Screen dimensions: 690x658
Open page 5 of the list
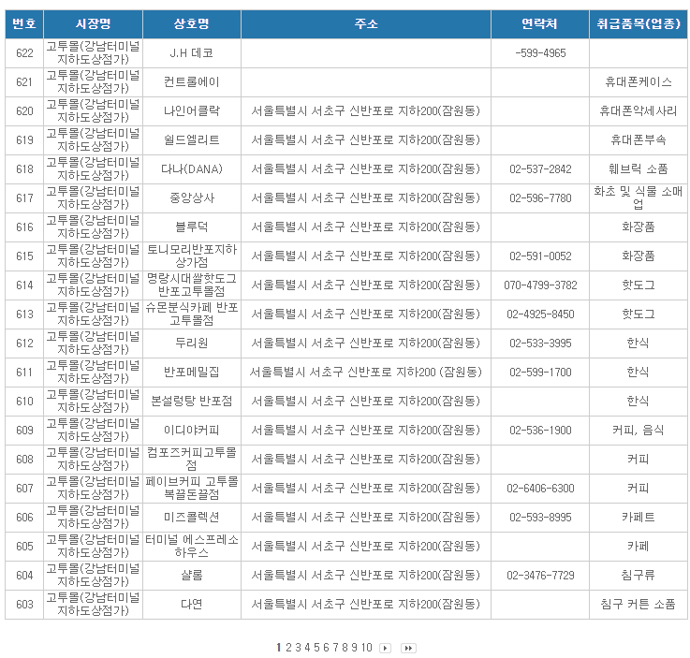316,648
